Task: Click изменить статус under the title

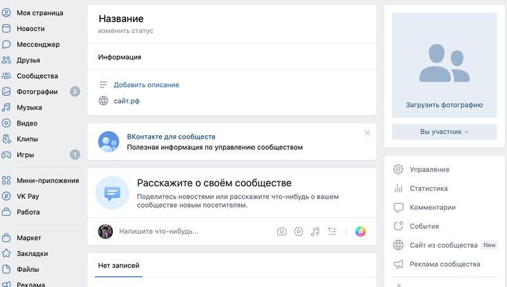Action: [125, 31]
